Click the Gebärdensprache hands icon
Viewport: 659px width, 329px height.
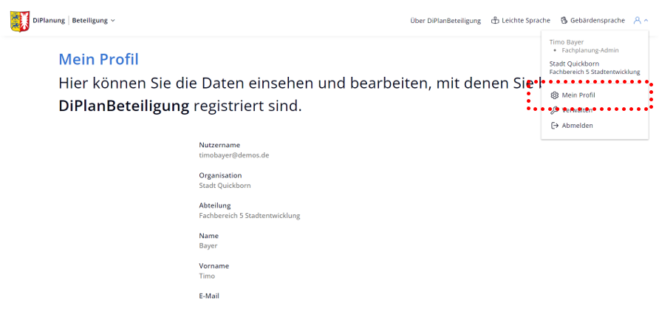[x=564, y=21]
